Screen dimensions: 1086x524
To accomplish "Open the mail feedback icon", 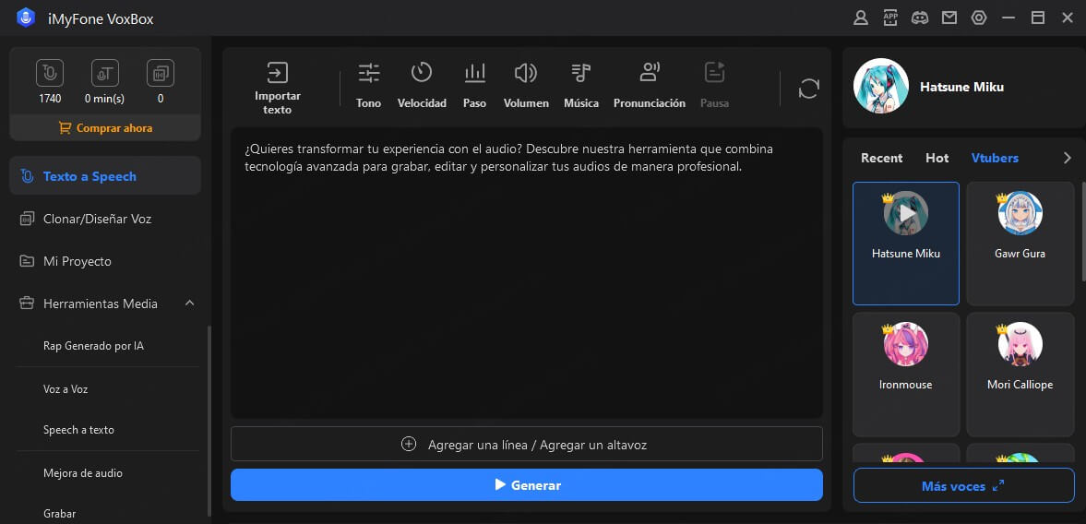I will pos(949,18).
